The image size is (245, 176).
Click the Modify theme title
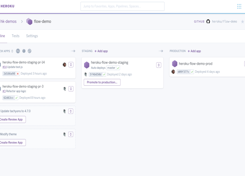[x=9, y=134]
